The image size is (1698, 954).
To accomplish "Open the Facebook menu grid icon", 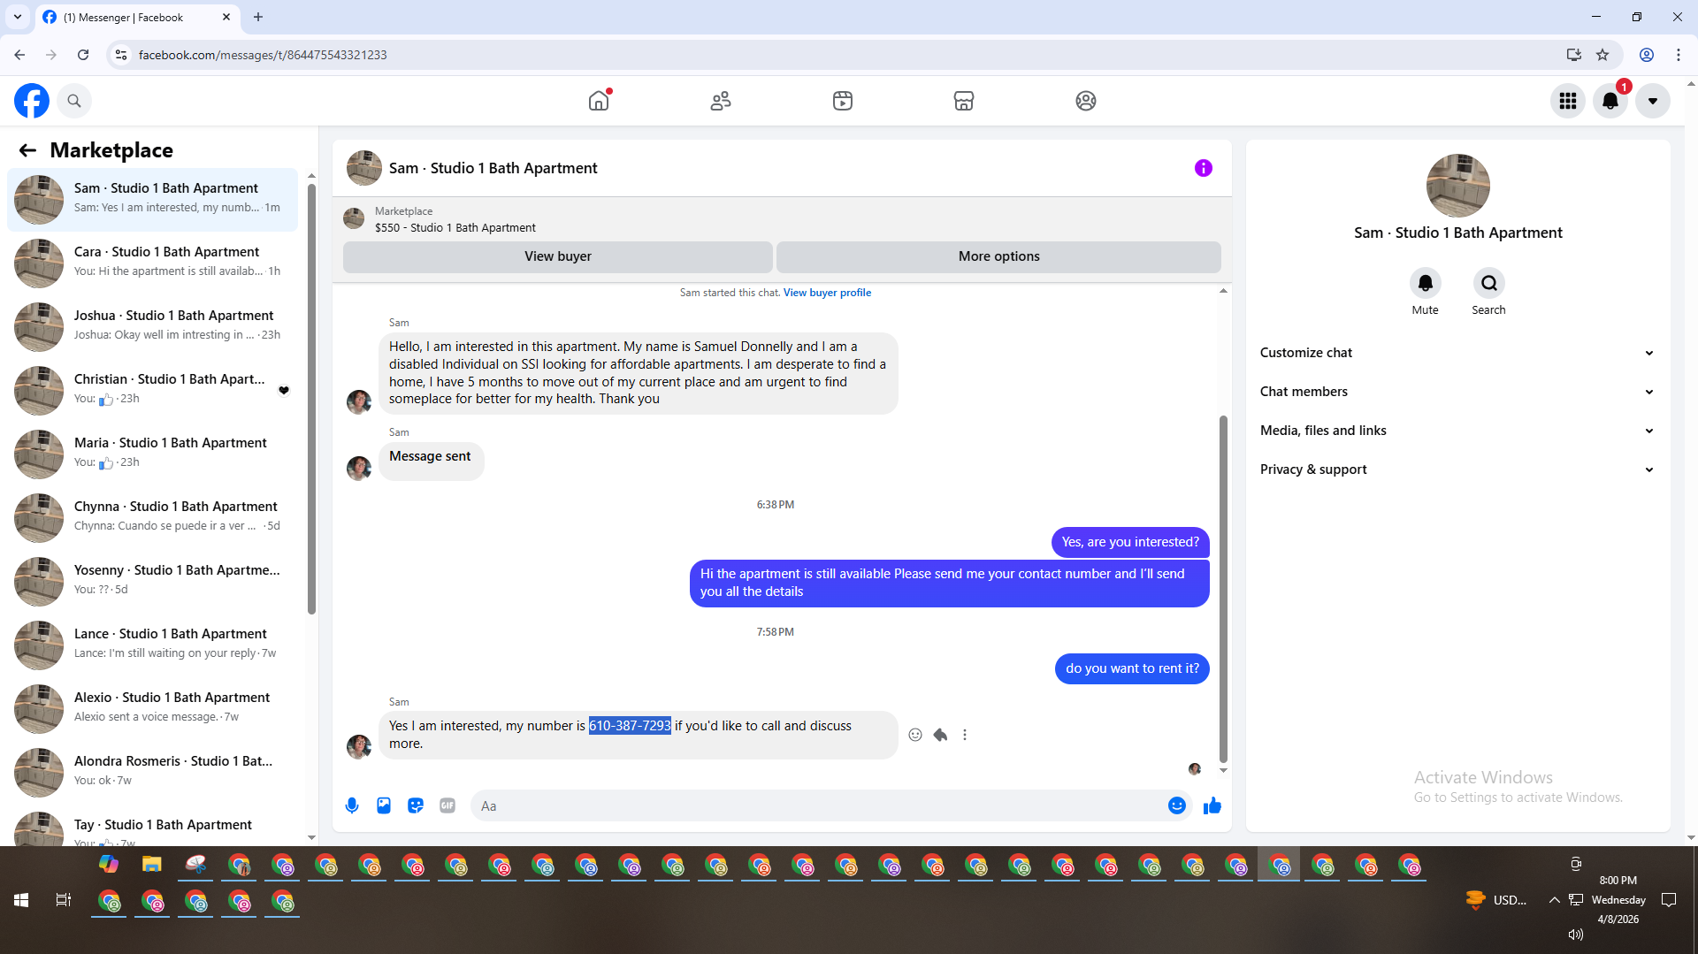I will coord(1568,101).
